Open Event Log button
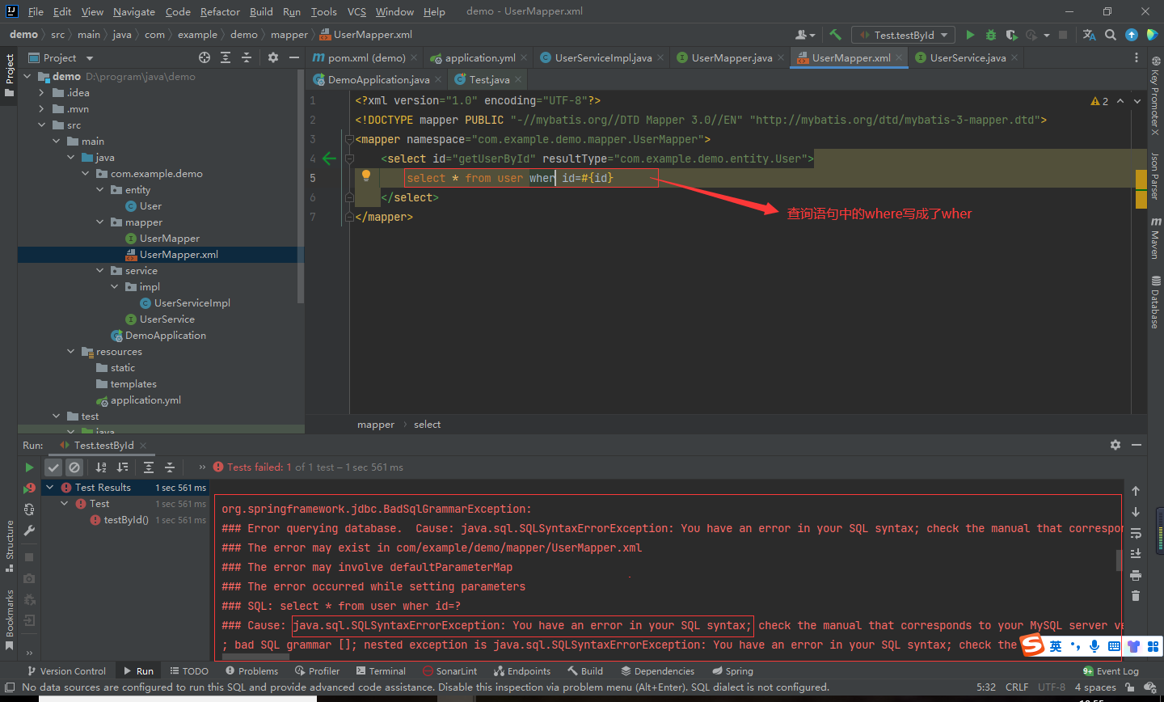The image size is (1164, 702). pyautogui.click(x=1111, y=670)
